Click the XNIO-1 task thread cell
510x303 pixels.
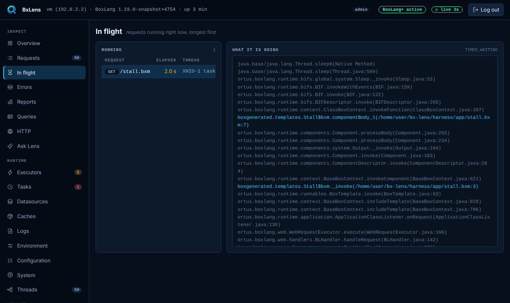pyautogui.click(x=199, y=71)
